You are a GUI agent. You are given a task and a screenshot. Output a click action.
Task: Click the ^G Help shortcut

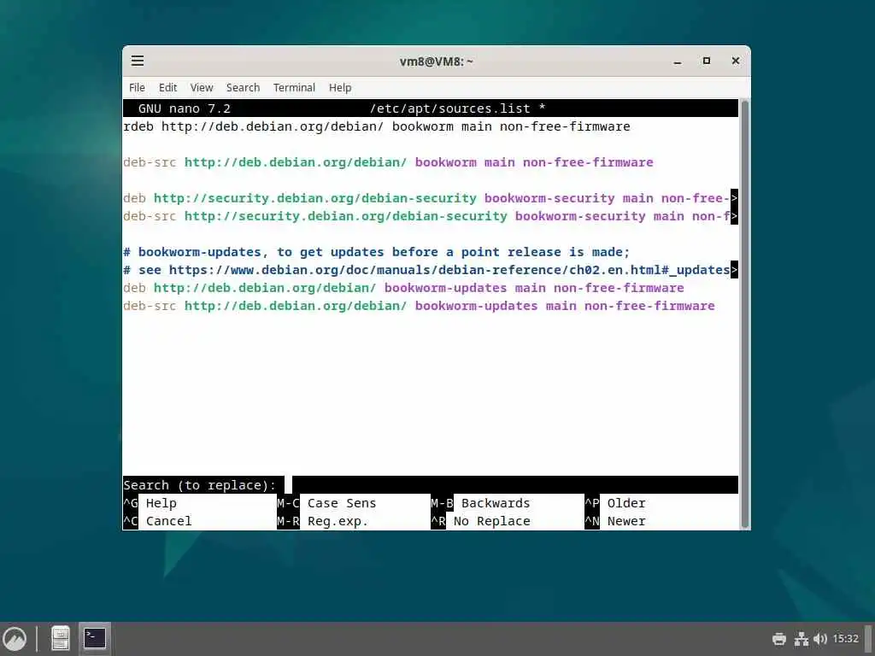150,503
